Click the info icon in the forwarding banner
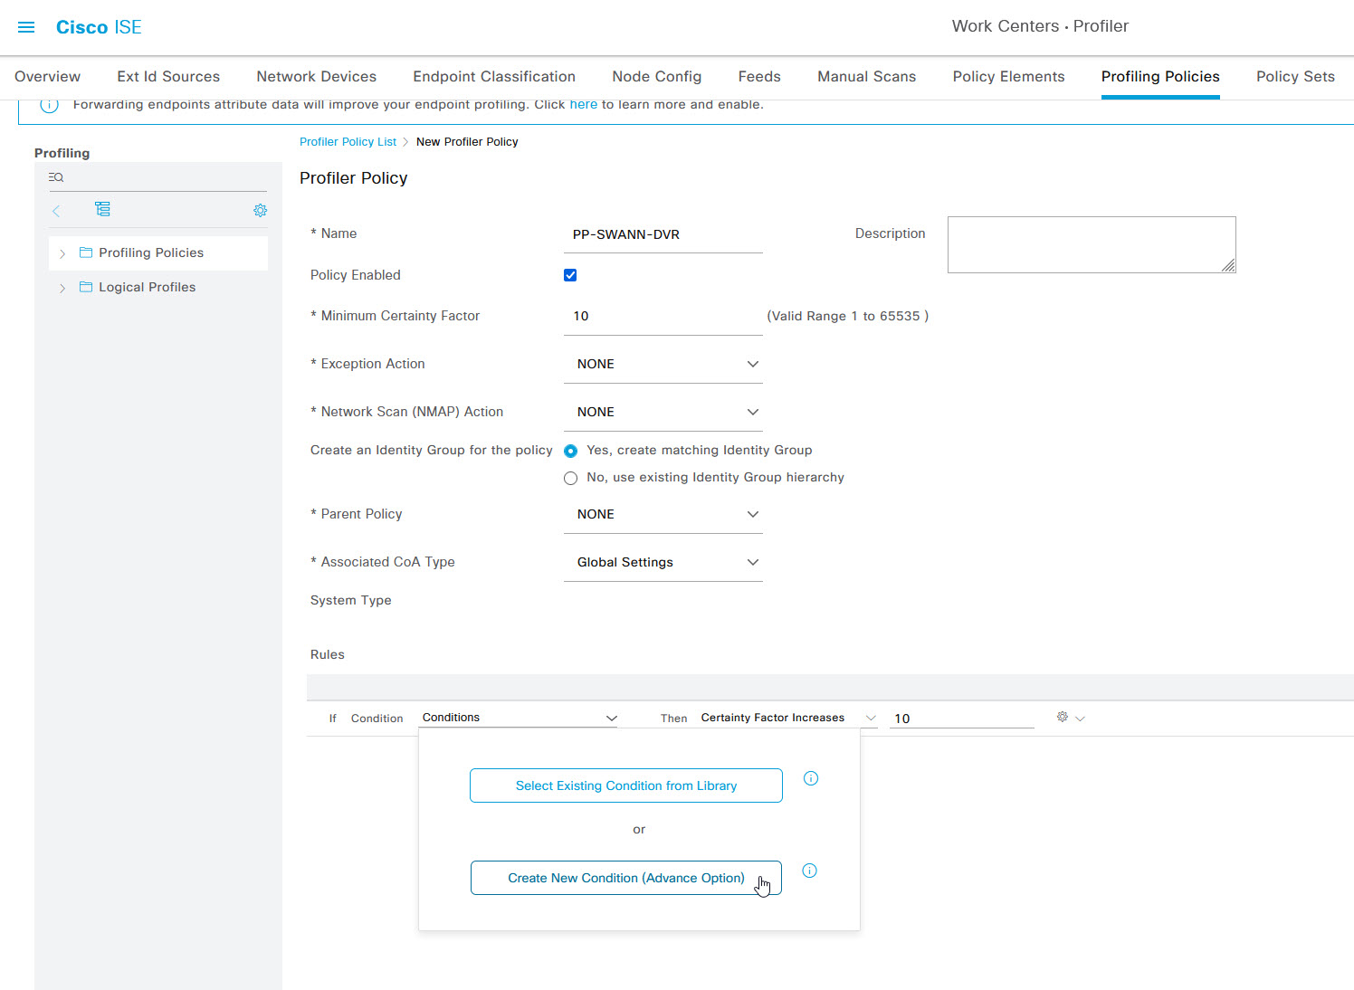Viewport: 1354px width, 990px height. coord(50,105)
